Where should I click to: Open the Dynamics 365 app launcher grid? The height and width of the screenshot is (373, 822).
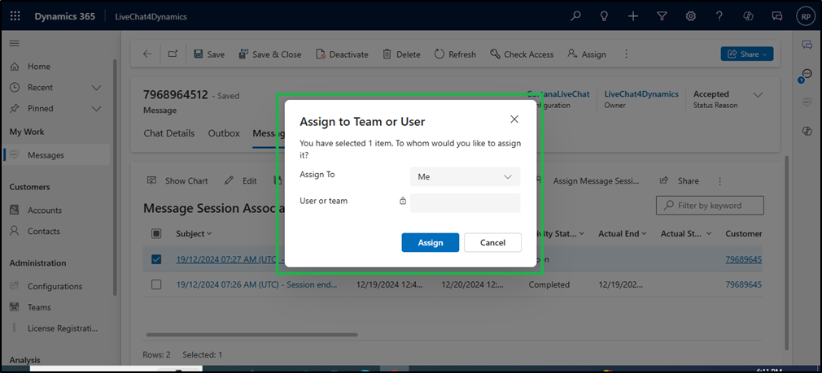click(x=15, y=15)
